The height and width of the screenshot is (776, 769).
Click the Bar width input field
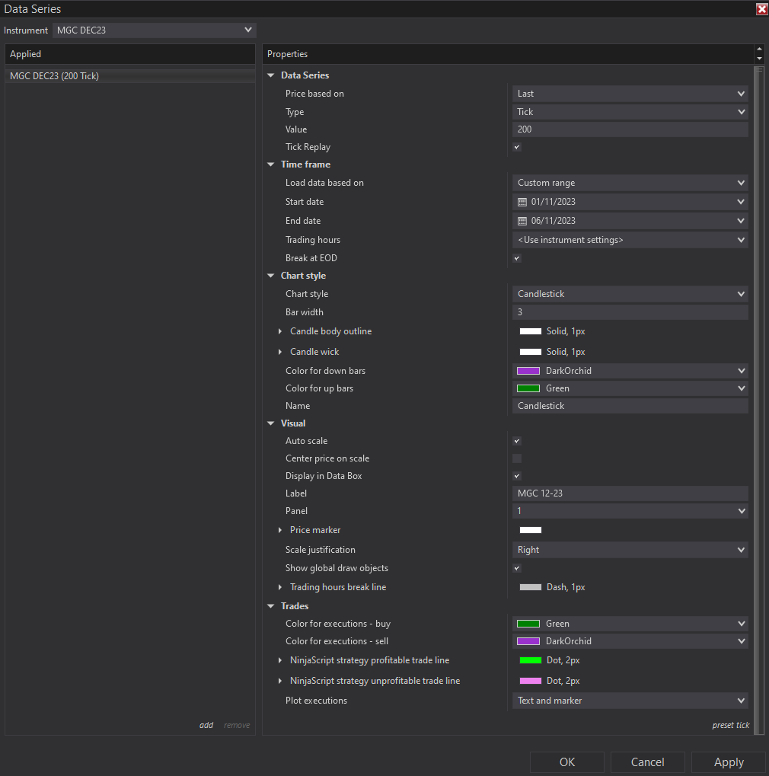click(x=630, y=312)
